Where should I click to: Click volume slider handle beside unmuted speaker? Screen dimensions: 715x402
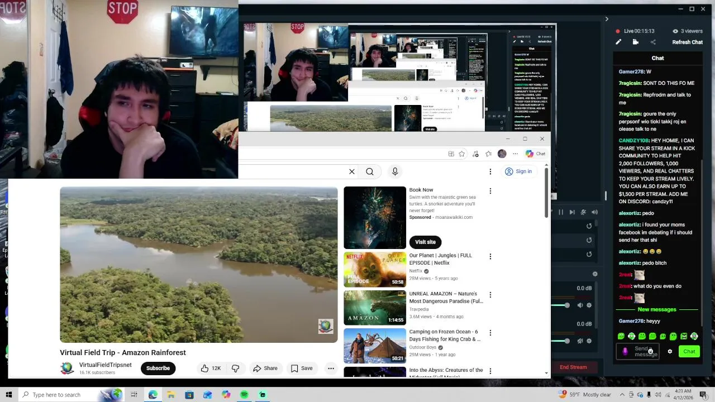(567, 305)
